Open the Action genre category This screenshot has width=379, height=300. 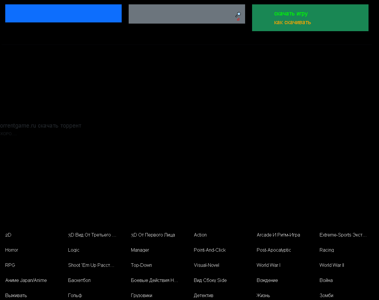tap(200, 235)
